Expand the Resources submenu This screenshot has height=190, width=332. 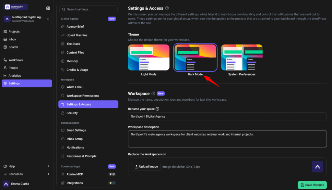point(27,174)
